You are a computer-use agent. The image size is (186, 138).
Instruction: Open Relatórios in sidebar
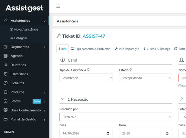pyautogui.click(x=18, y=65)
